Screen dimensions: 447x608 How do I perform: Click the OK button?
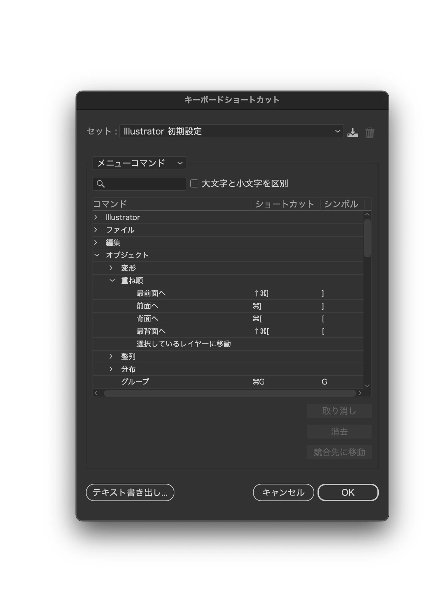[x=348, y=492]
